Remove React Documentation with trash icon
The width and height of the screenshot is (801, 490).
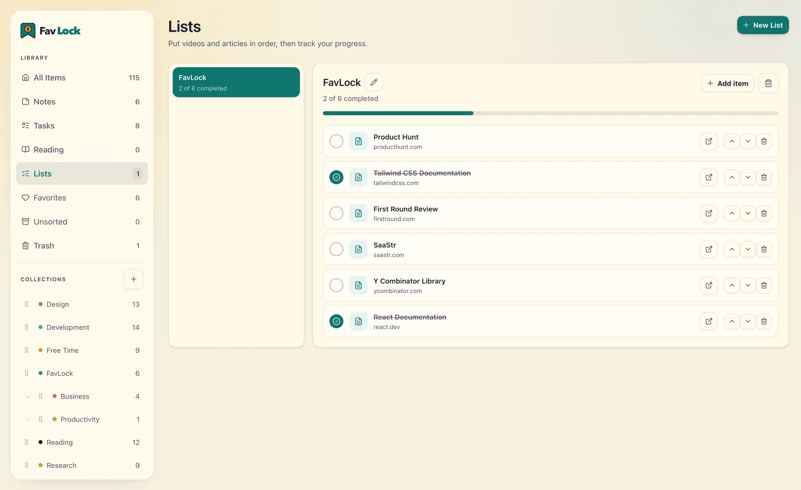[764, 321]
